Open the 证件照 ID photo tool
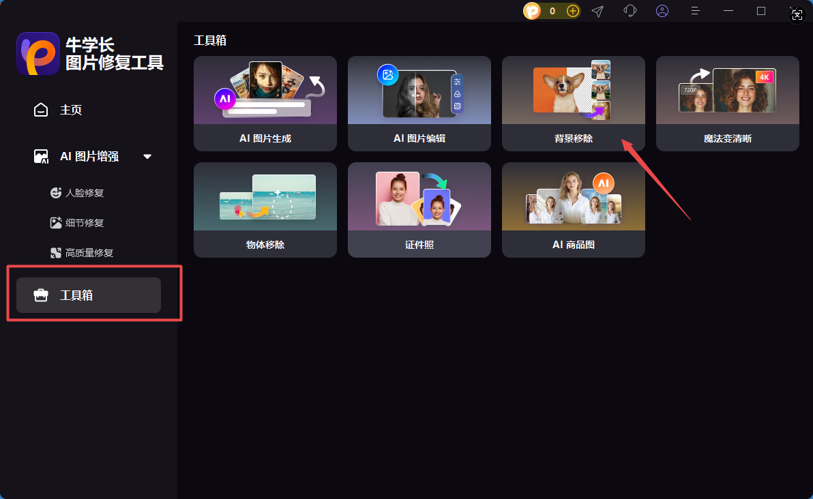Screen dimensions: 813x499 [x=419, y=210]
